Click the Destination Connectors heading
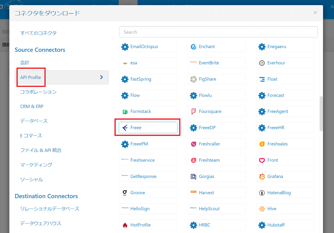 [46, 196]
